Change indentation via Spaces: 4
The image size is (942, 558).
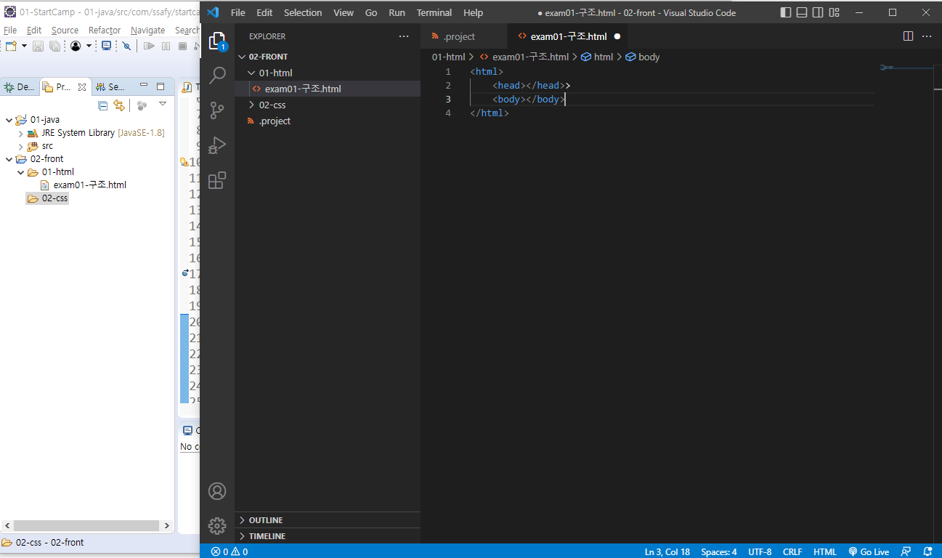(719, 551)
